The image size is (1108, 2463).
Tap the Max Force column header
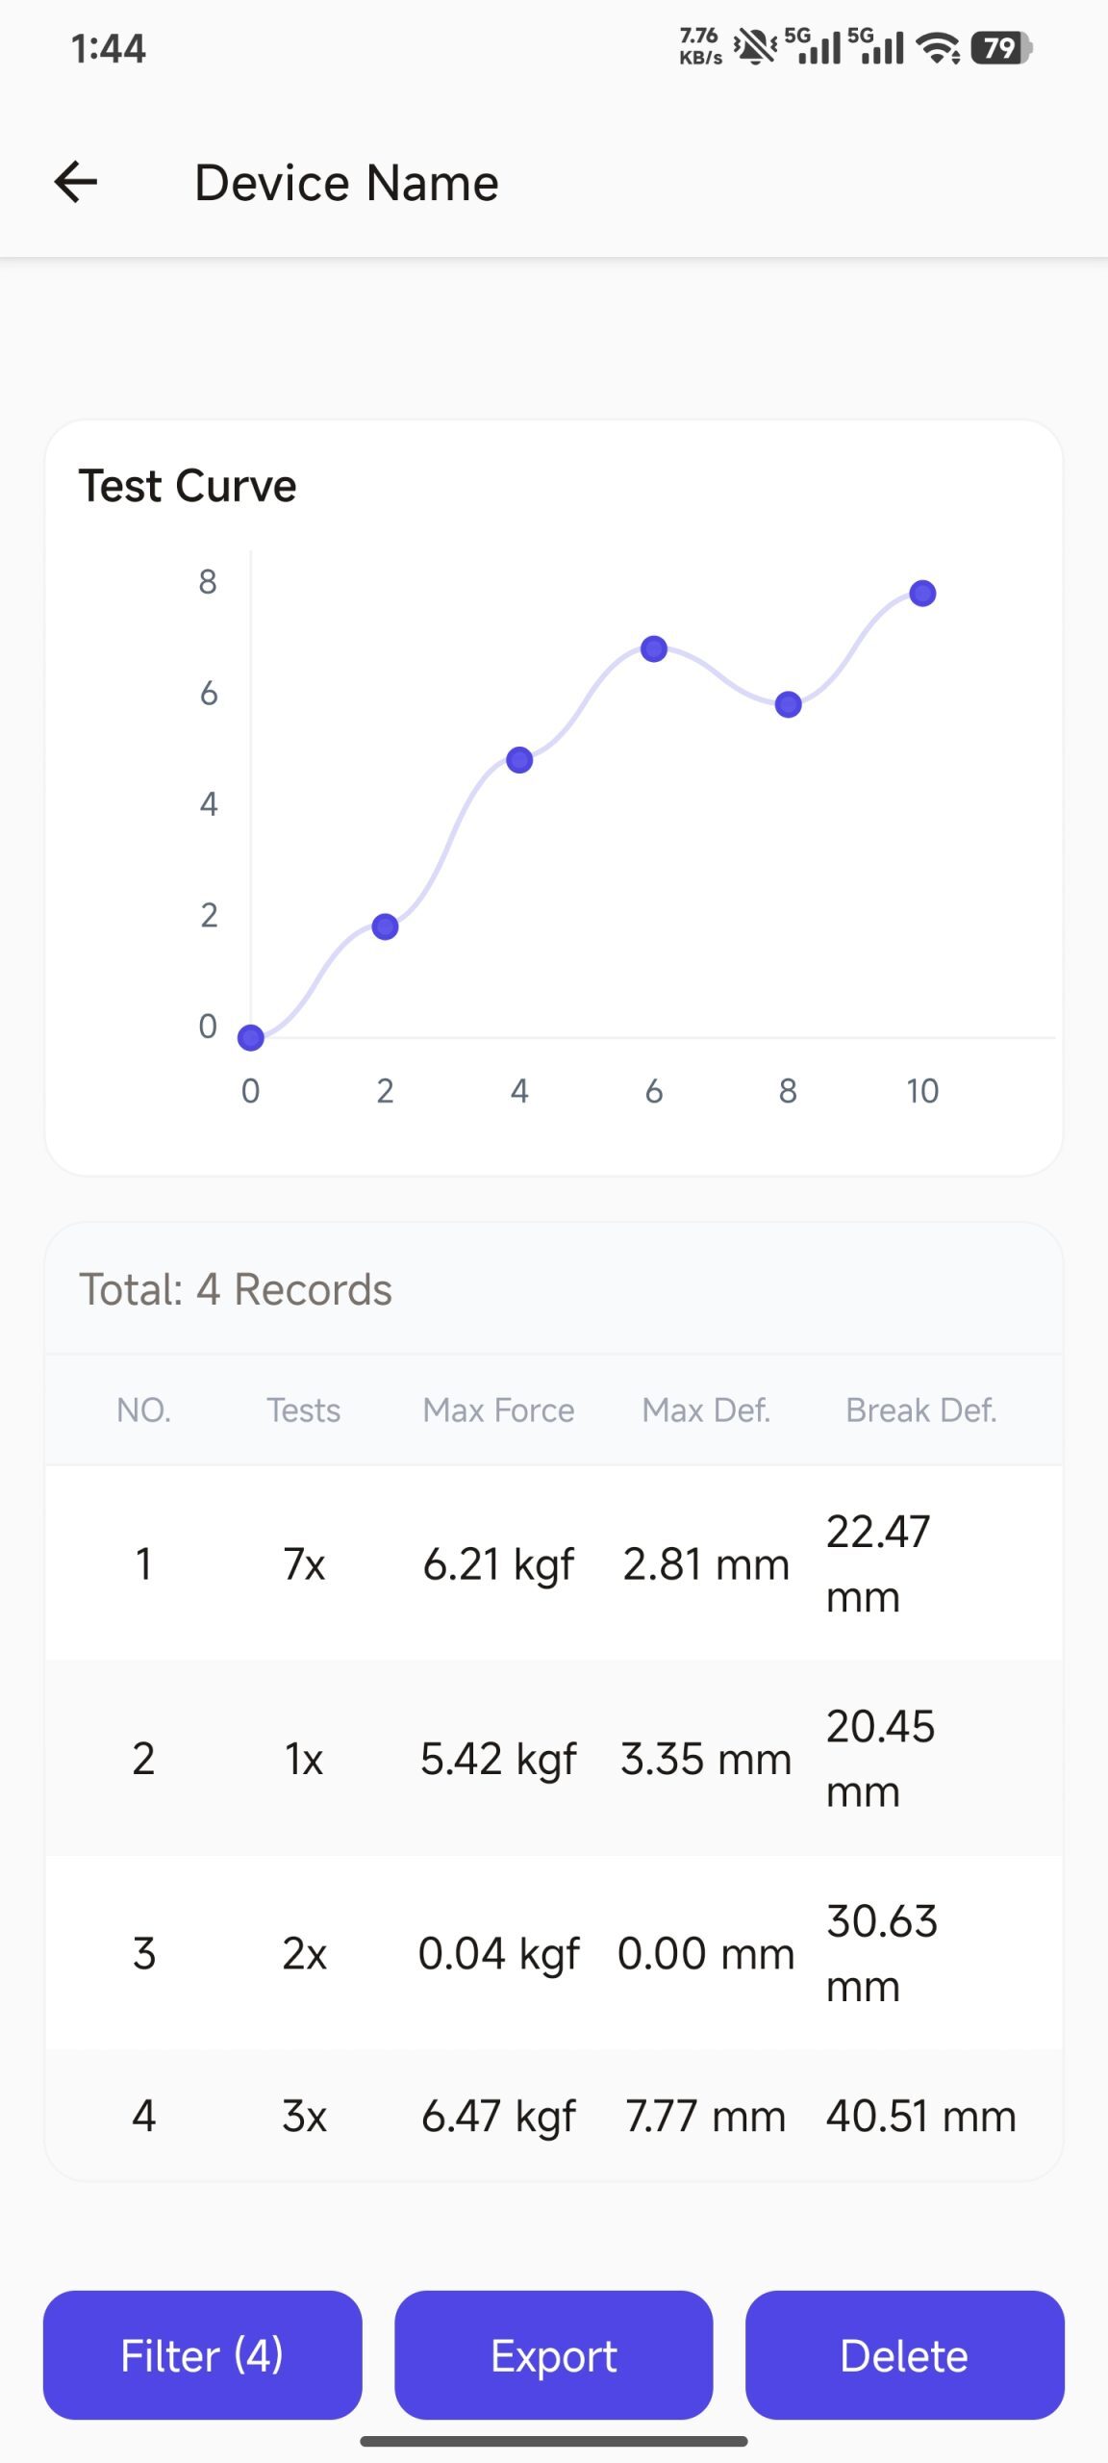(498, 1410)
